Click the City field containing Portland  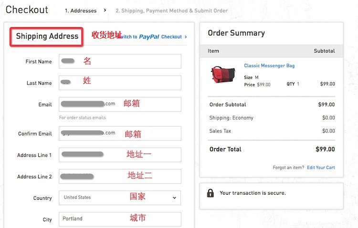coord(120,219)
